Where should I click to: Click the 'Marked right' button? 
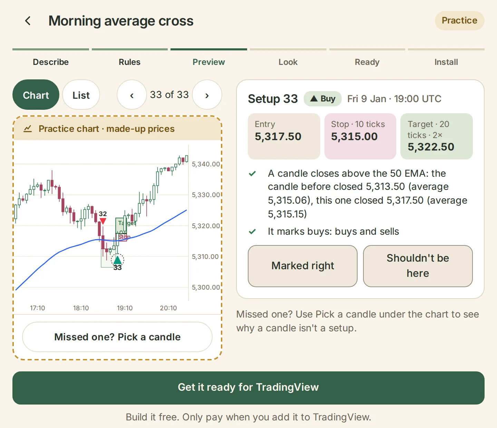pos(303,266)
